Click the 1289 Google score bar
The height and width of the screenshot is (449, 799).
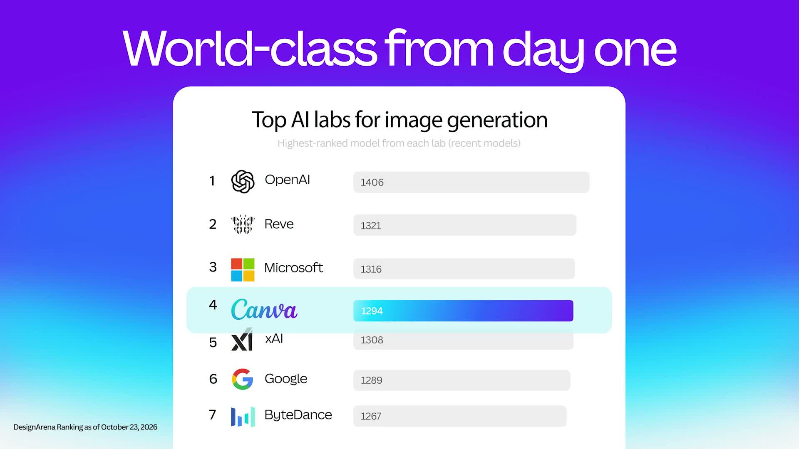(462, 380)
